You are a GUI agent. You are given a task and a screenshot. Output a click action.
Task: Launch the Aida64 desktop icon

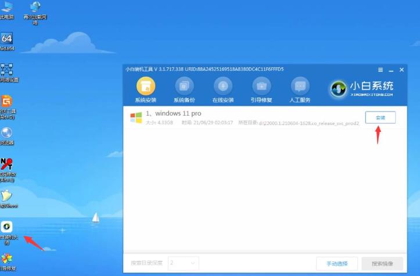7,41
